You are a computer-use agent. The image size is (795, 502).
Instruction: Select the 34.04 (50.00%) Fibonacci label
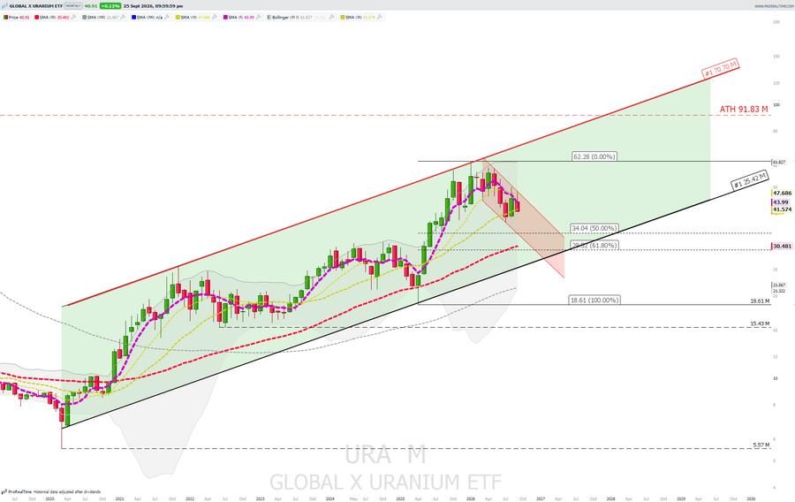pos(594,228)
